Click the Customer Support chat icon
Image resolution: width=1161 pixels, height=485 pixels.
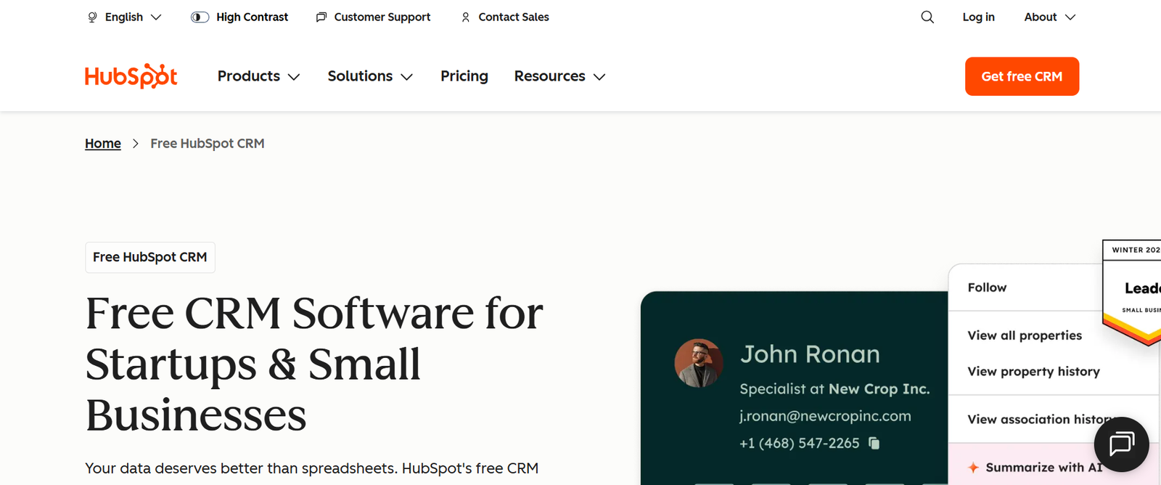[321, 17]
